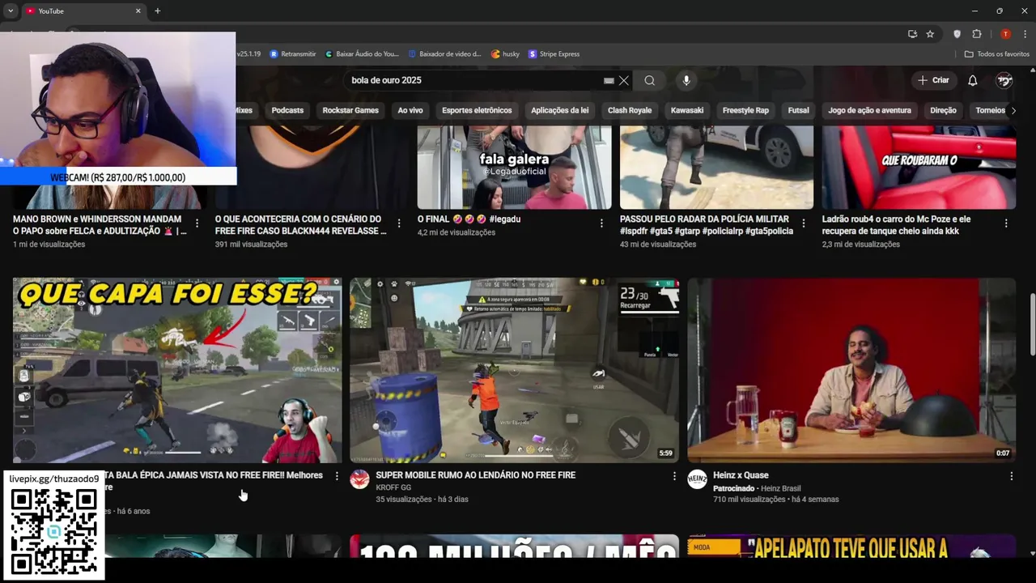The height and width of the screenshot is (583, 1036).
Task: Clear the search box with the X icon
Action: pyautogui.click(x=623, y=80)
